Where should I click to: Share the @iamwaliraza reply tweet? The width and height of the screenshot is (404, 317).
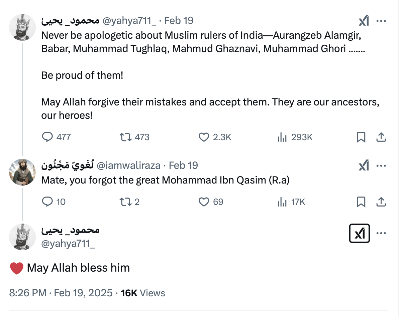point(381,202)
